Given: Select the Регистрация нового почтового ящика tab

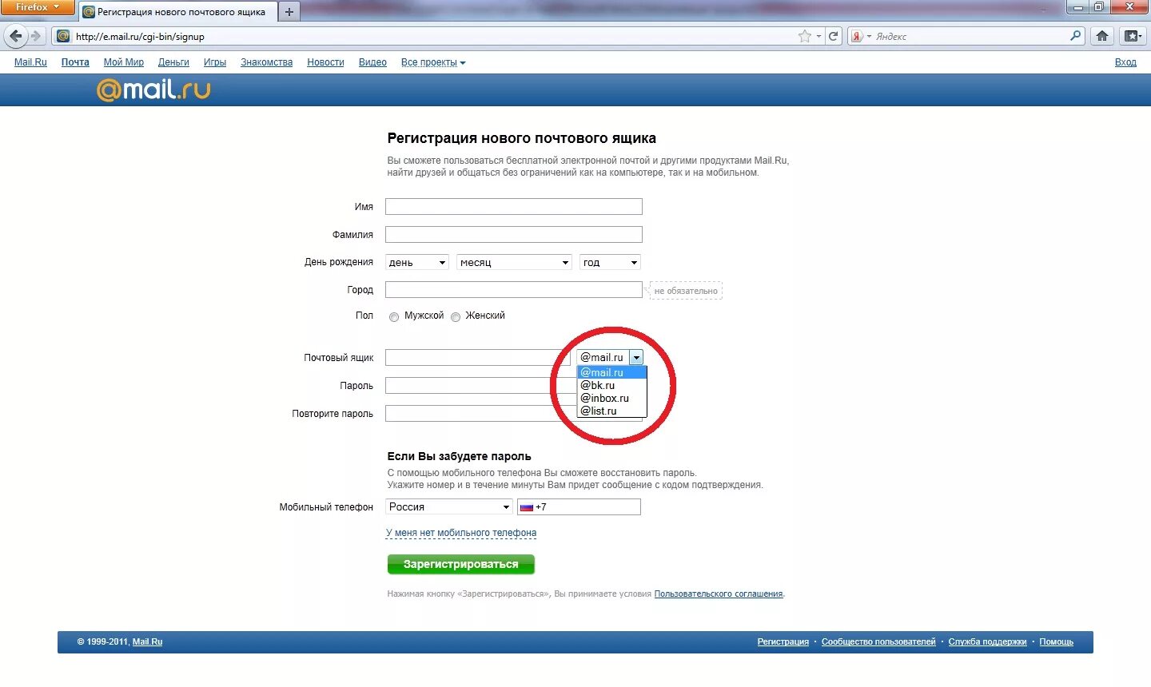Looking at the screenshot, I should tap(177, 12).
